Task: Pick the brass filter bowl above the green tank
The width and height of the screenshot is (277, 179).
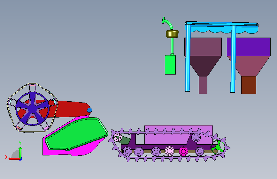Action: (x=172, y=34)
